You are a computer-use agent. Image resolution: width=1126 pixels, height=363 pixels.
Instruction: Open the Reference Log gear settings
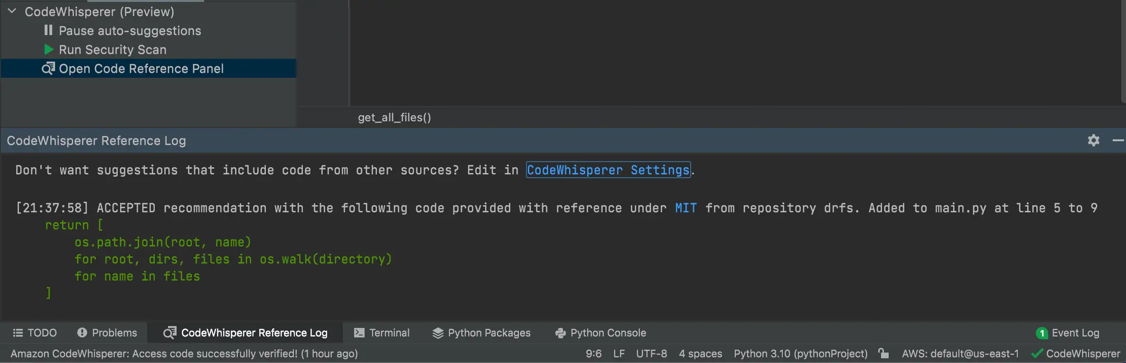pyautogui.click(x=1094, y=140)
